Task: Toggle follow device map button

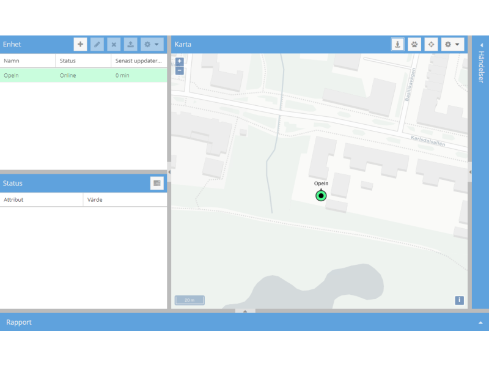Action: coord(398,44)
